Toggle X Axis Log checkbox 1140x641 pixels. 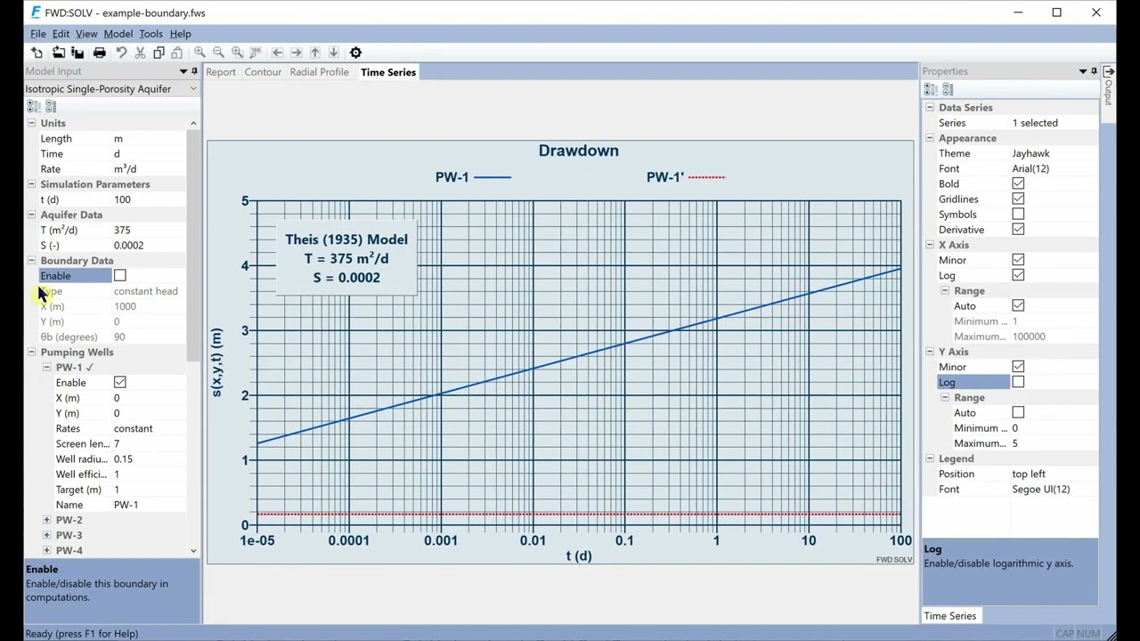[1018, 275]
